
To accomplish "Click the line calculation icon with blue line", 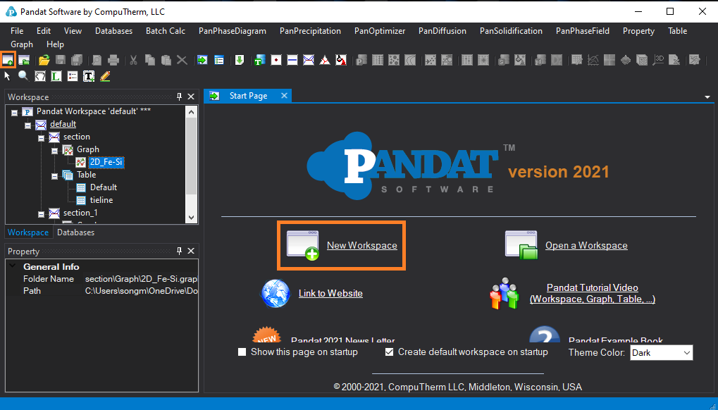I will (x=292, y=60).
